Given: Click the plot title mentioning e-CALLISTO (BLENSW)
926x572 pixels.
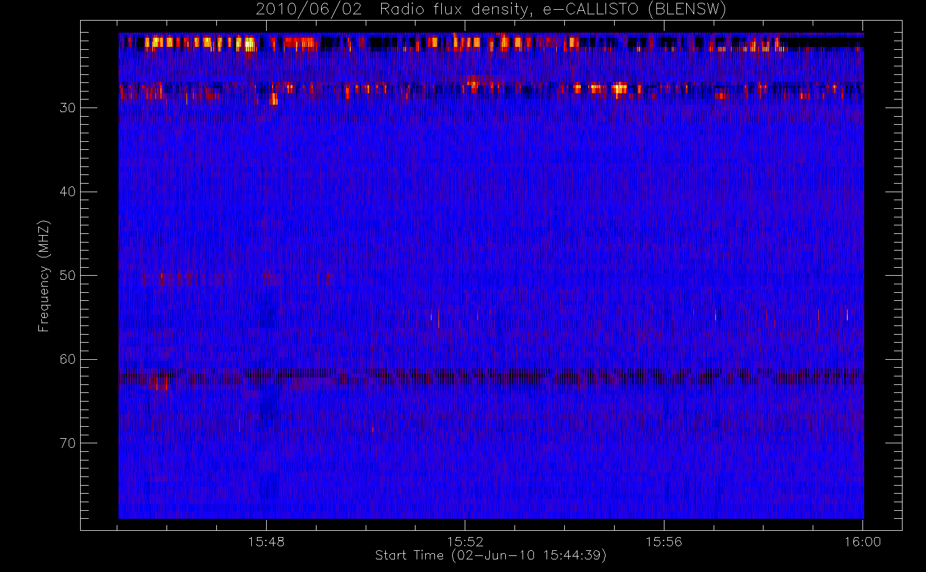Looking at the screenshot, I should (x=491, y=10).
